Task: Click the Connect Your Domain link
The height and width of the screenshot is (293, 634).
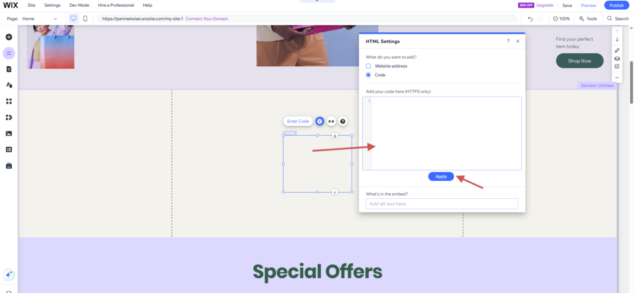Action: [207, 19]
